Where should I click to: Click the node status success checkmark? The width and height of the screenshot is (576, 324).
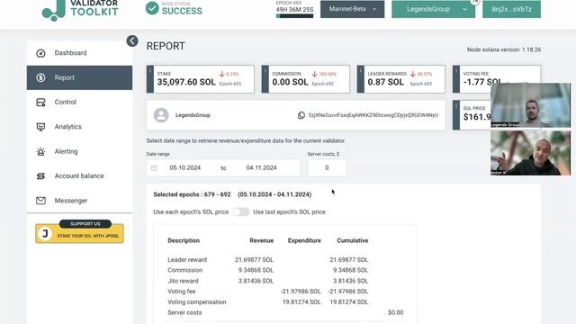[x=152, y=8]
